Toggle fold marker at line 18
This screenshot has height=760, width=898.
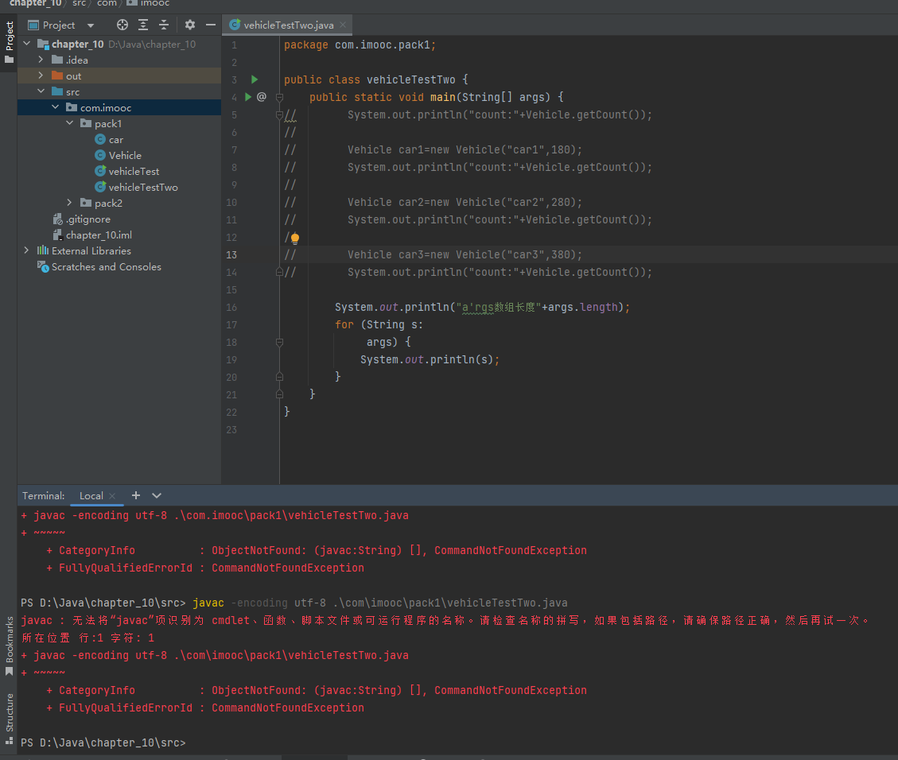(279, 342)
